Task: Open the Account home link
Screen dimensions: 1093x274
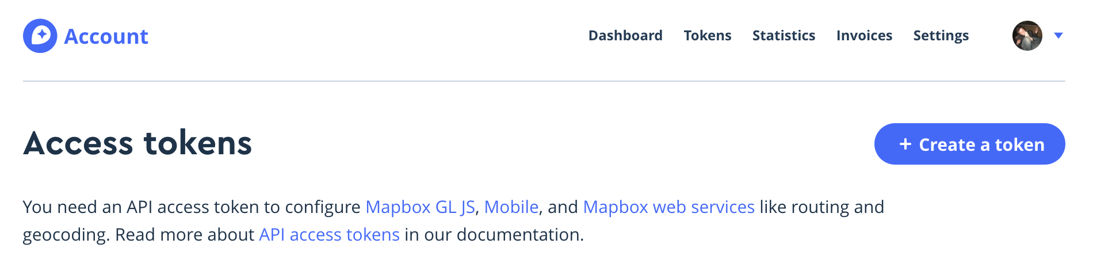Action: (x=106, y=36)
